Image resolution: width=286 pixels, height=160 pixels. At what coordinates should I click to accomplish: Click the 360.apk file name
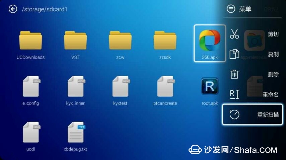(210, 57)
